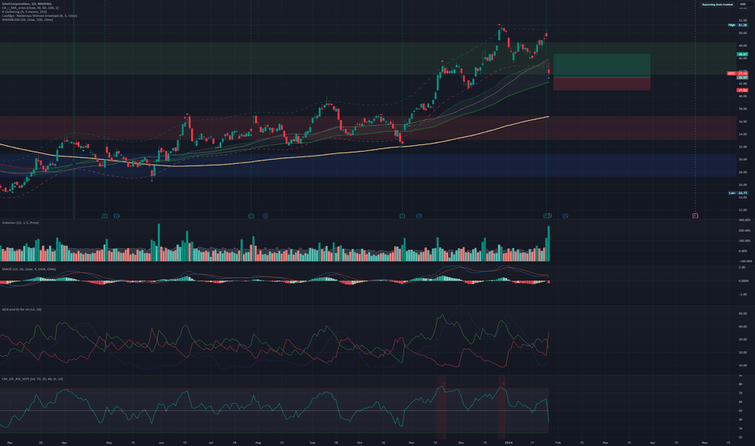Click the Aug label on time axis

pos(258,442)
